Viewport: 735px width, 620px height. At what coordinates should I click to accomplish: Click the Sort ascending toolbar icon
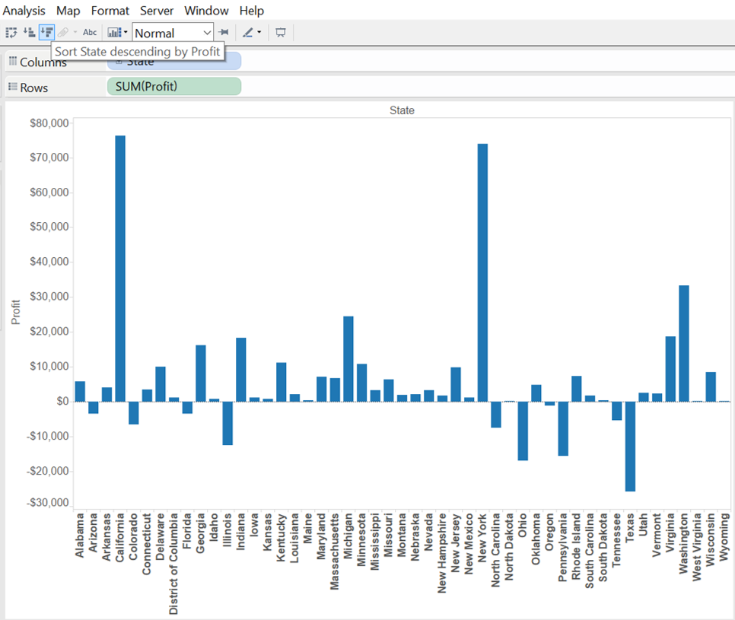click(x=29, y=33)
